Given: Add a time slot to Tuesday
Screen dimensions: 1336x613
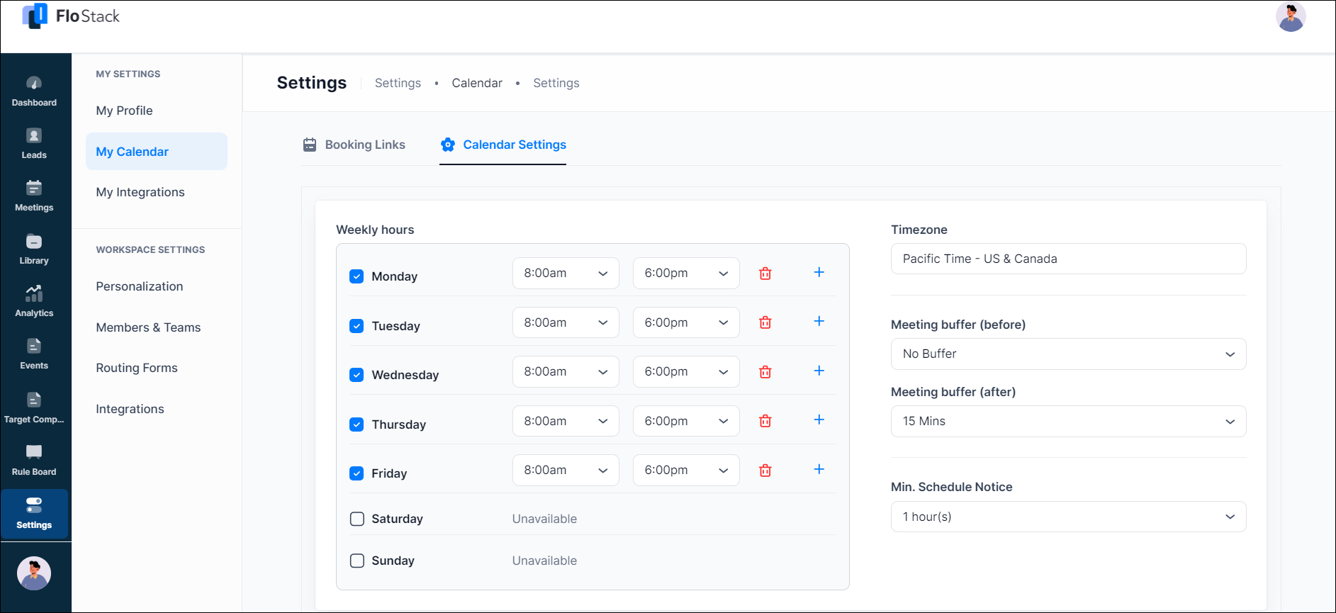Looking at the screenshot, I should pyautogui.click(x=819, y=321).
